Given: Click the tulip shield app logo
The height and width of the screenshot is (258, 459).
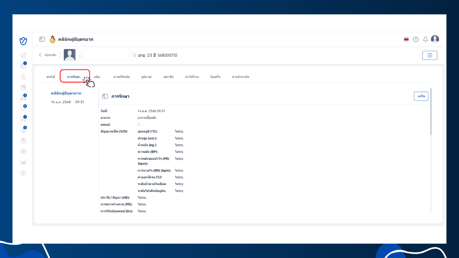Looking at the screenshot, I should coord(23,41).
